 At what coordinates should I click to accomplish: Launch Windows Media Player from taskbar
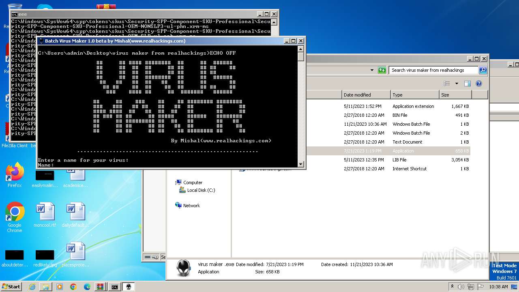60,287
